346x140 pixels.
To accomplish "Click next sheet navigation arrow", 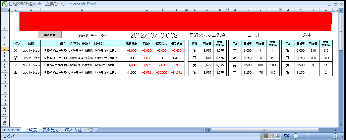I will (13, 130).
